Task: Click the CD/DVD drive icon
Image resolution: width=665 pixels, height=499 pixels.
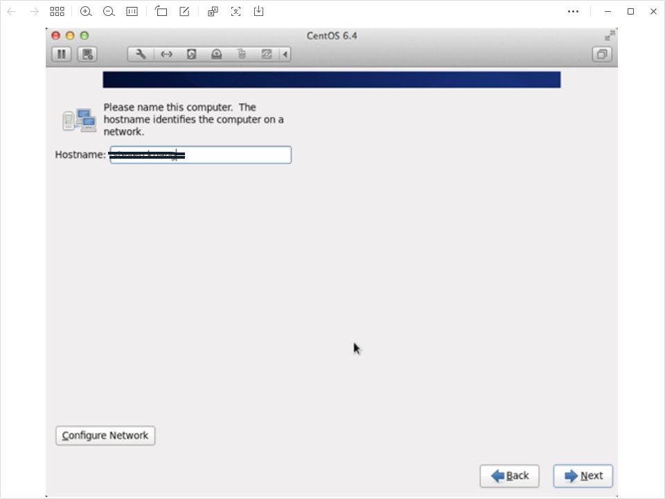Action: pos(217,54)
